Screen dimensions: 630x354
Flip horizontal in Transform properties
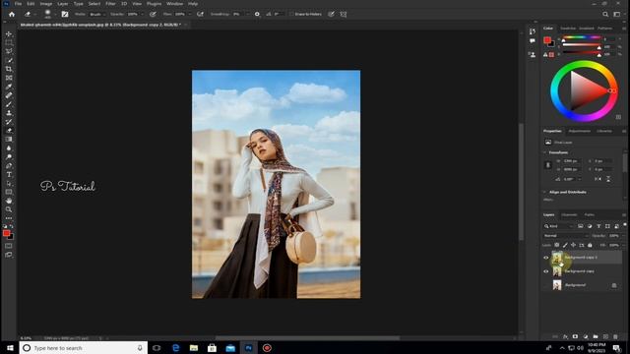point(598,179)
